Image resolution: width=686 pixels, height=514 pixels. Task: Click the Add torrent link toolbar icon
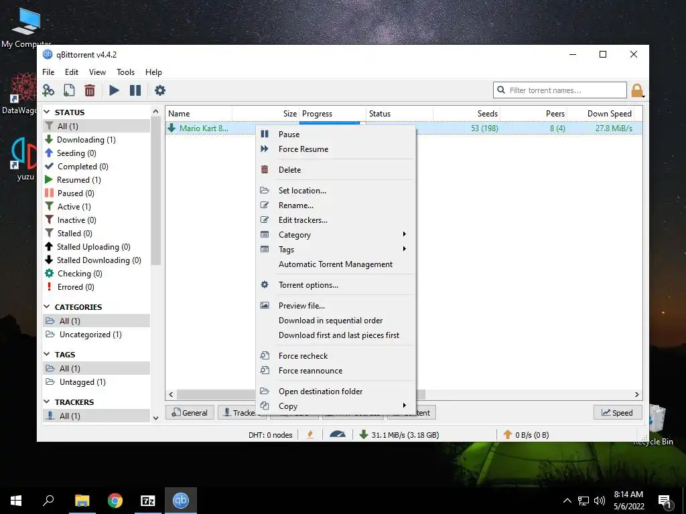click(x=48, y=90)
